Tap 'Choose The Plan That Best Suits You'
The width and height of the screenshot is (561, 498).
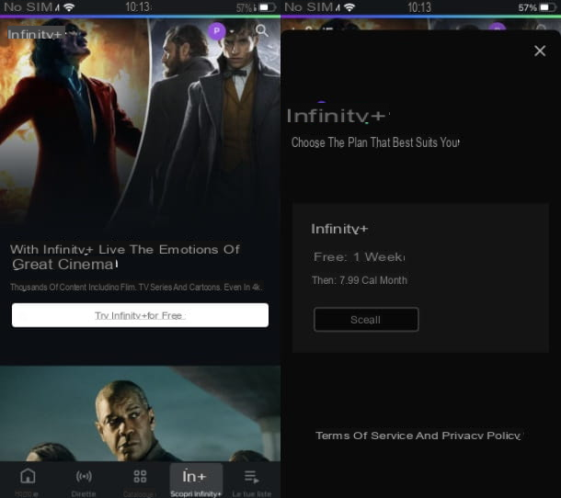tap(375, 142)
